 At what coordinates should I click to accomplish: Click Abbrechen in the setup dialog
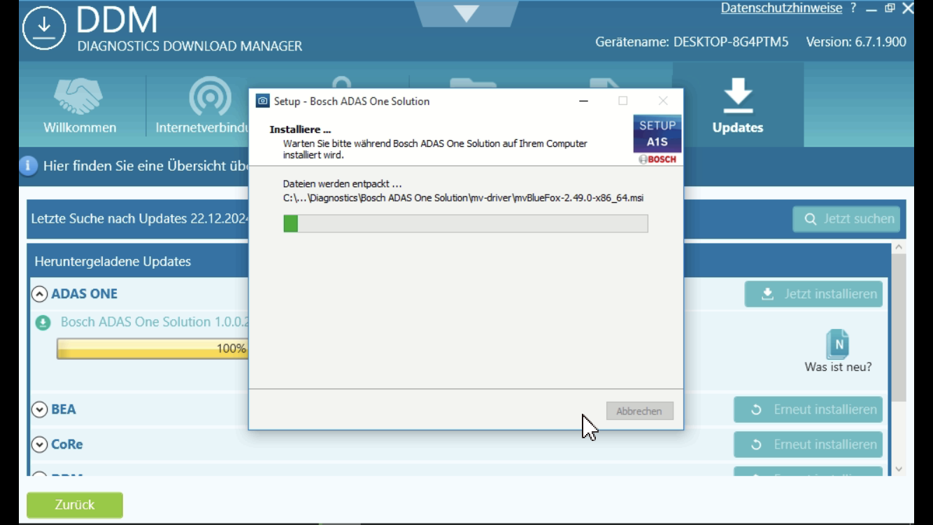tap(639, 411)
